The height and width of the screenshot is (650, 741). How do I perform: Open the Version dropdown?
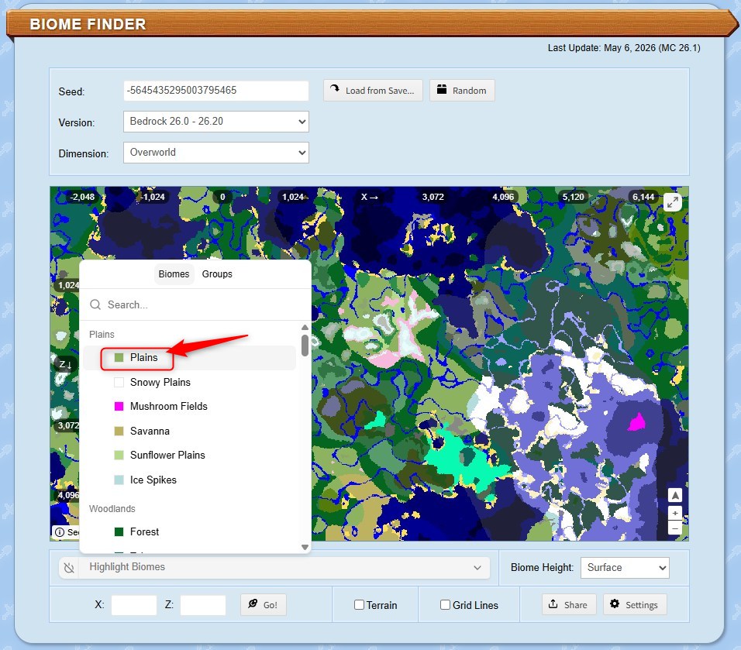pyautogui.click(x=216, y=122)
